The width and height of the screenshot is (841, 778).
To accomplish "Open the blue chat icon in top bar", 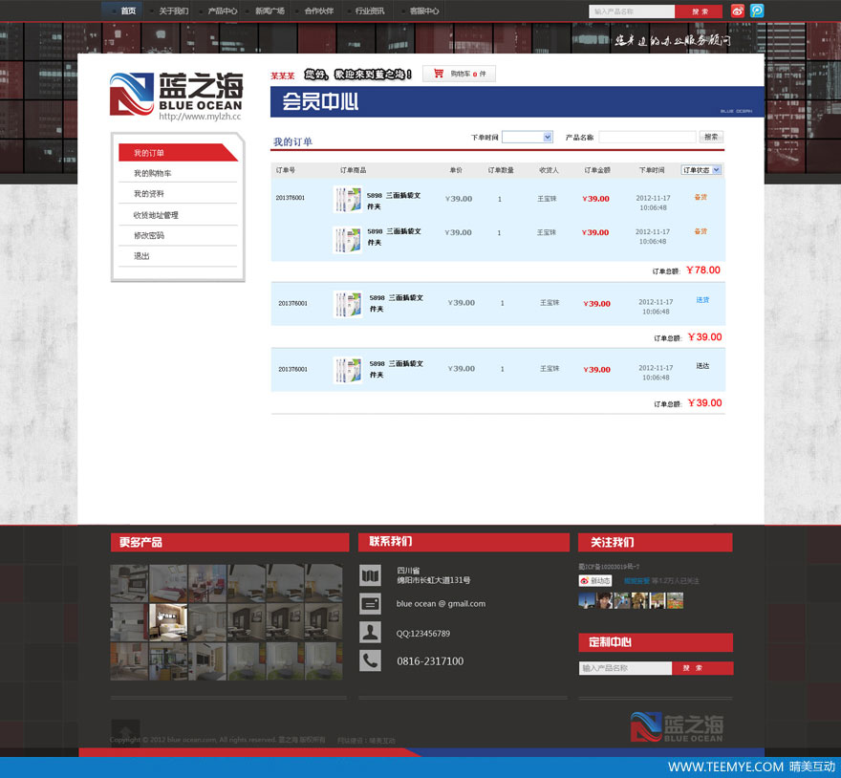I will pyautogui.click(x=757, y=11).
